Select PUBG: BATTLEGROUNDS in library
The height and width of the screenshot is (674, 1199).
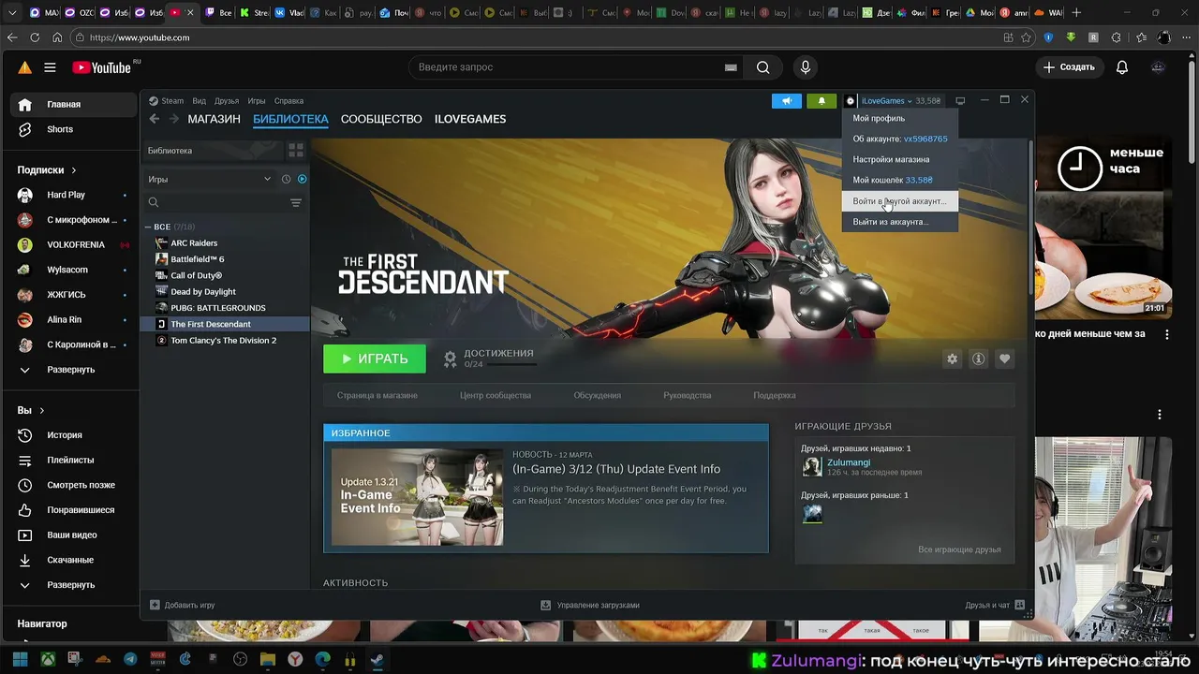pos(225,308)
